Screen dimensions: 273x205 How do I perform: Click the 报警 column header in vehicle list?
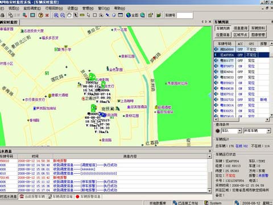[263, 44]
